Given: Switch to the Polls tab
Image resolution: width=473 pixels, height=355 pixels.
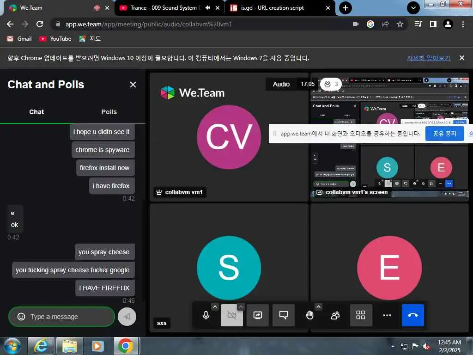Looking at the screenshot, I should (x=109, y=112).
